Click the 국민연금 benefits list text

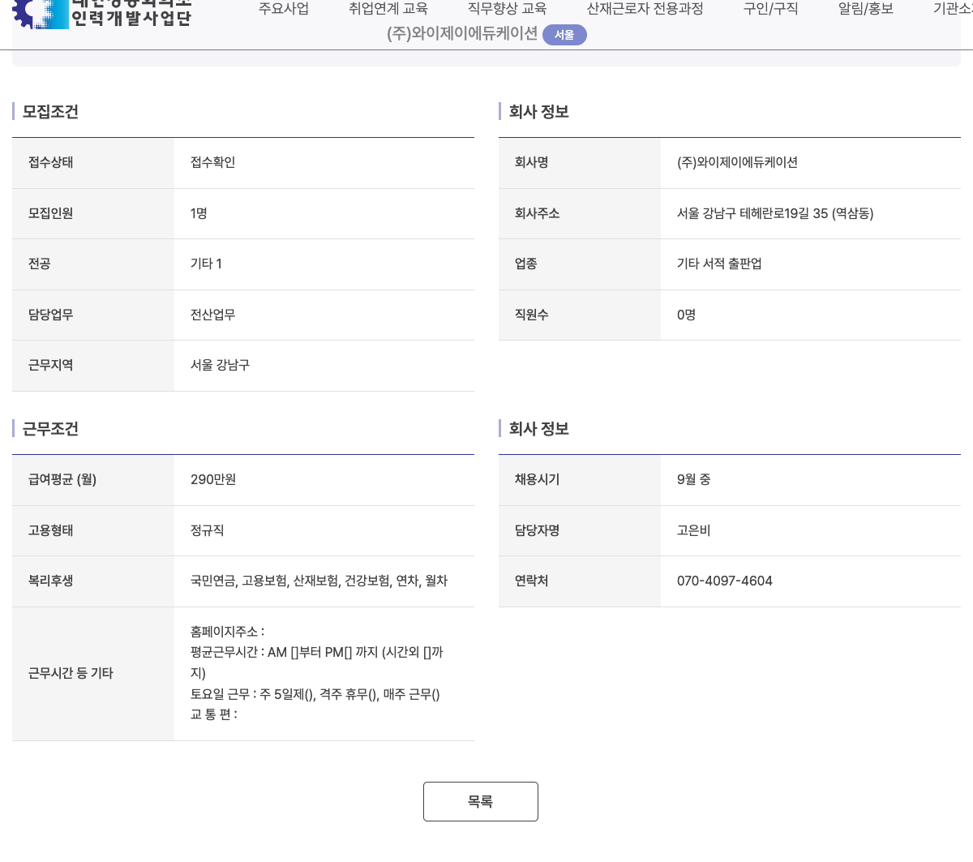pos(319,581)
